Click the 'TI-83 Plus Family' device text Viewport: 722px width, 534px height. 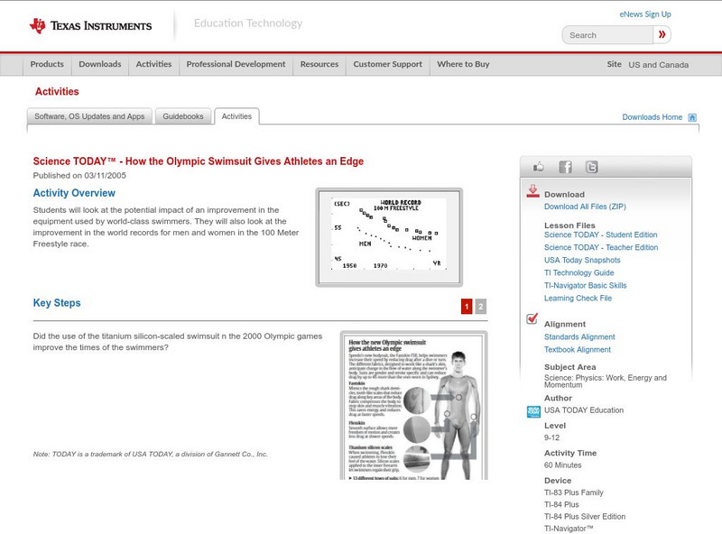[574, 493]
